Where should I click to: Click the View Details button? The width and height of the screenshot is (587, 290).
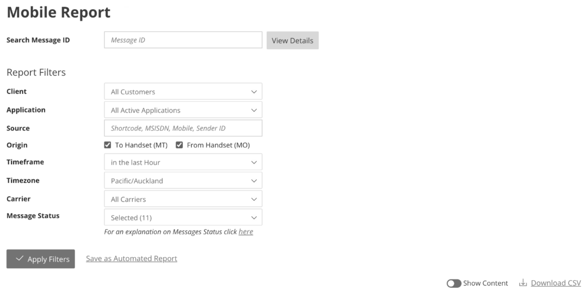point(292,40)
